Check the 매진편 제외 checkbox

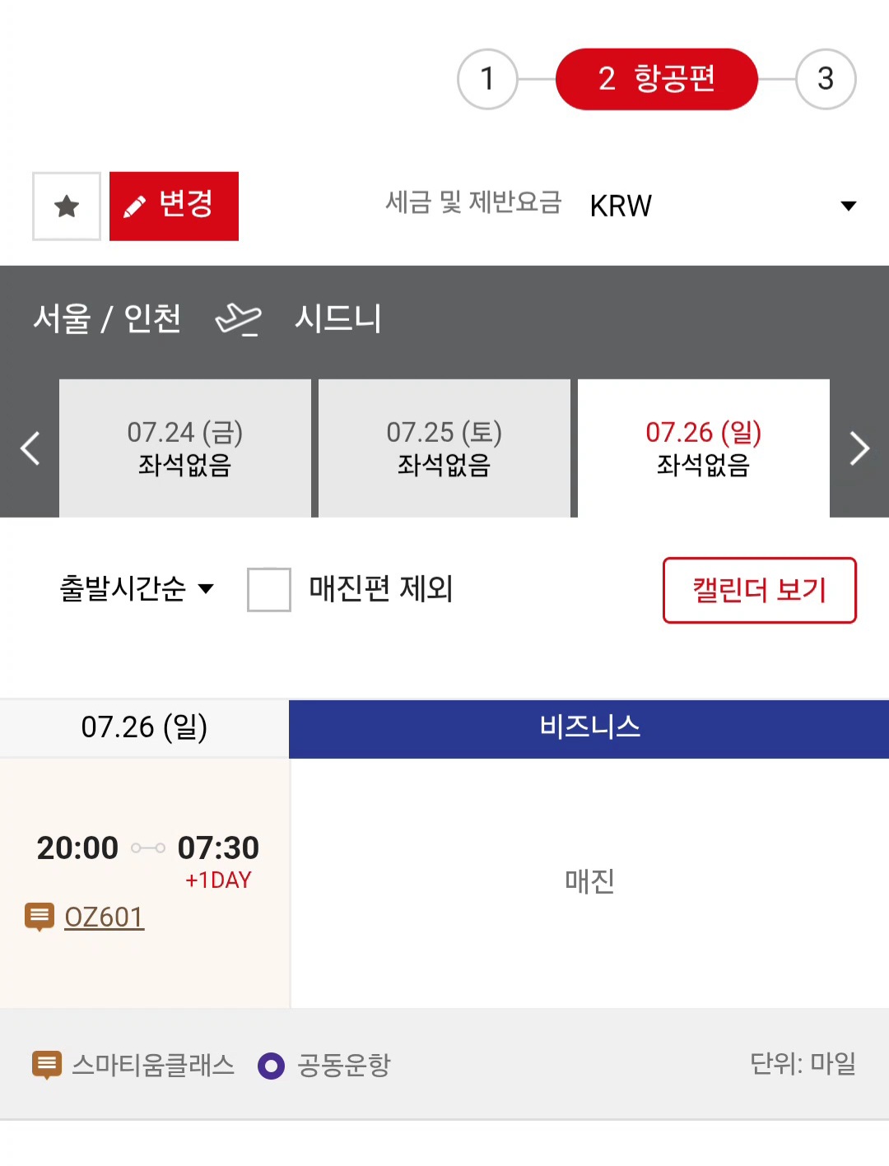pos(269,589)
